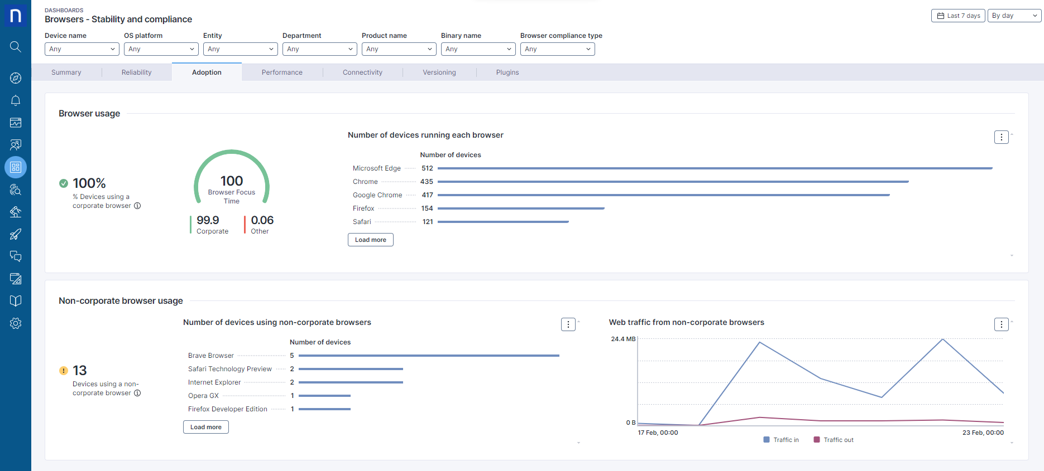This screenshot has height=471, width=1044.
Task: Click the Firefox row label
Action: [x=363, y=208]
